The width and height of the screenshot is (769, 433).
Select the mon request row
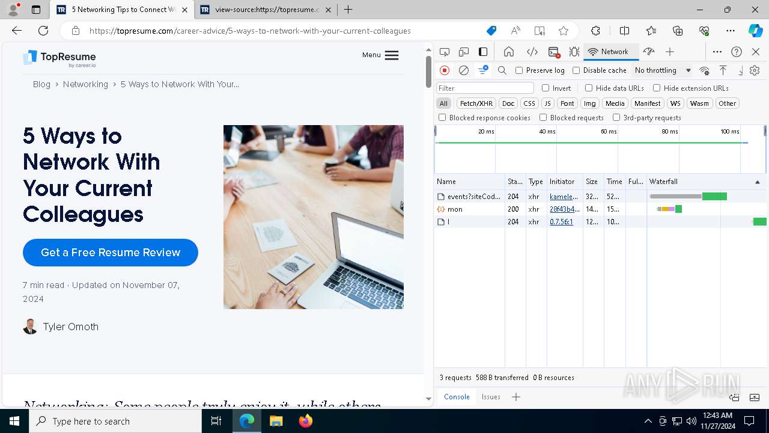click(x=600, y=209)
